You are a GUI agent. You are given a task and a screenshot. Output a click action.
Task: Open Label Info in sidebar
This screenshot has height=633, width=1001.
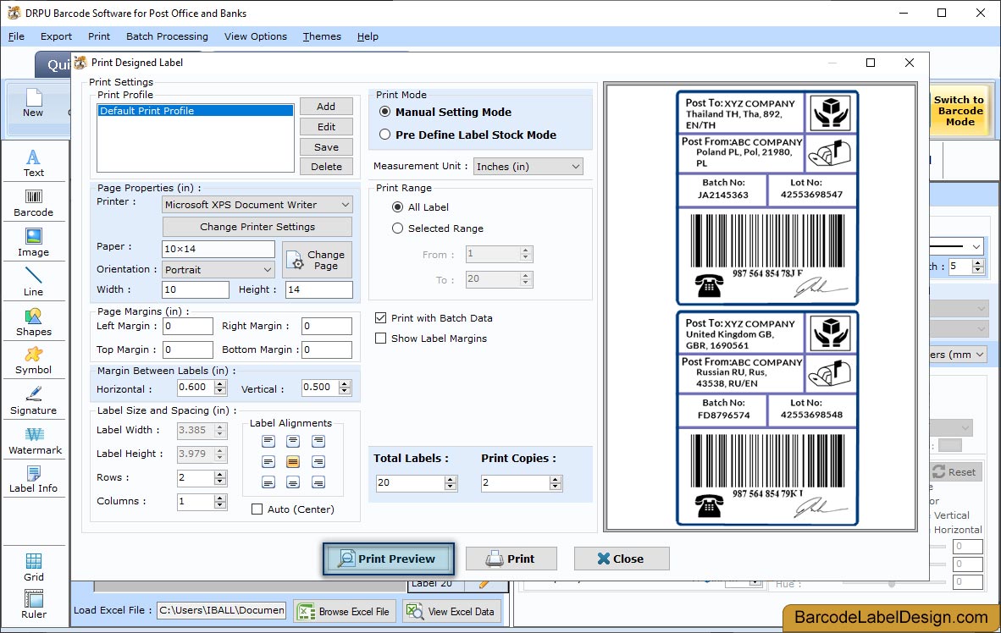33,479
